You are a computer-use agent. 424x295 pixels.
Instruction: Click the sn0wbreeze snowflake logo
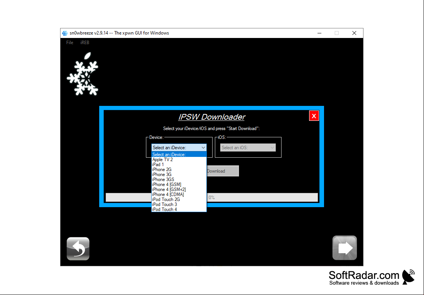point(83,74)
